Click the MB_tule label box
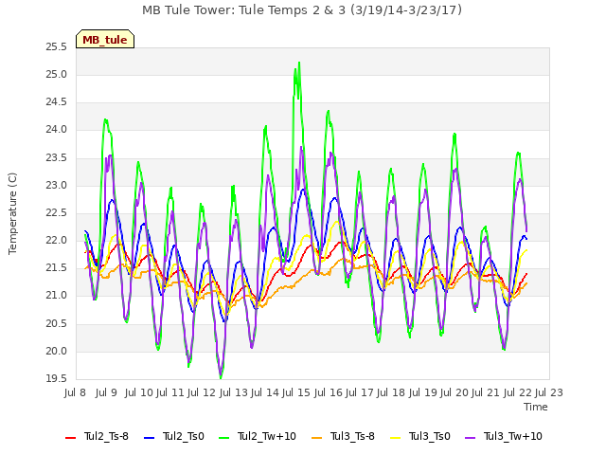The height and width of the screenshot is (455, 606). click(x=105, y=39)
